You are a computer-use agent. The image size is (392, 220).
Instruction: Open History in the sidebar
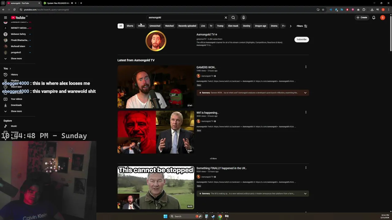[x=14, y=75]
